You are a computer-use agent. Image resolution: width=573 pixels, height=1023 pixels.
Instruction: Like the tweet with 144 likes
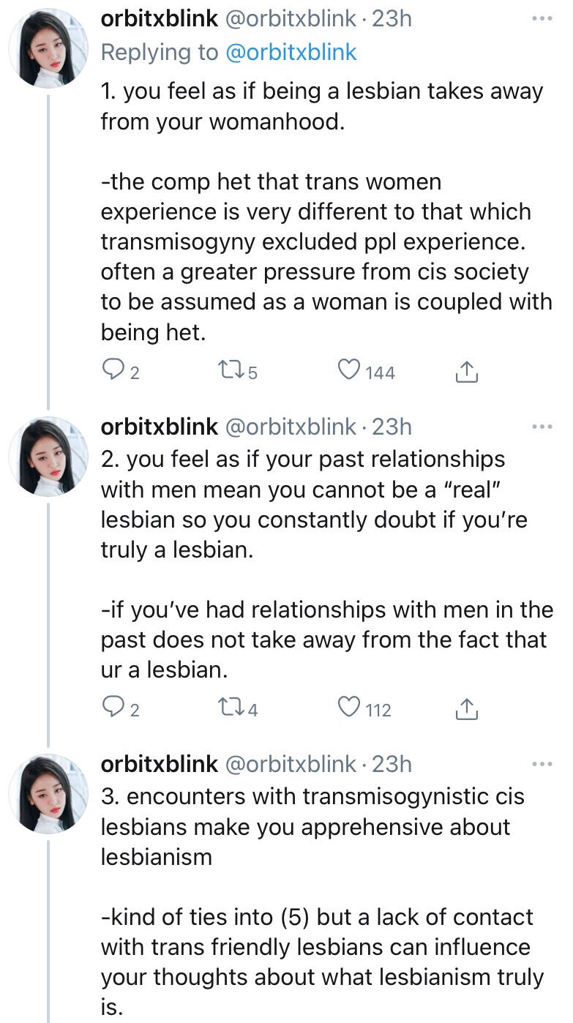pos(349,372)
